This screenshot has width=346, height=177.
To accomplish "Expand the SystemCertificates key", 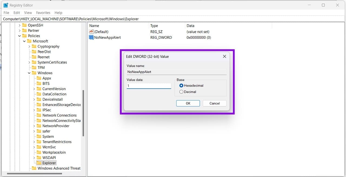I will pos(29,62).
